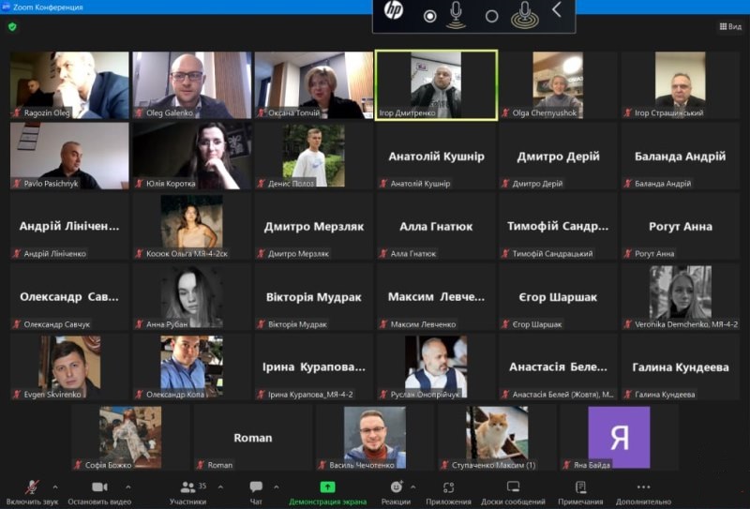Open Приложения apps

click(x=449, y=493)
